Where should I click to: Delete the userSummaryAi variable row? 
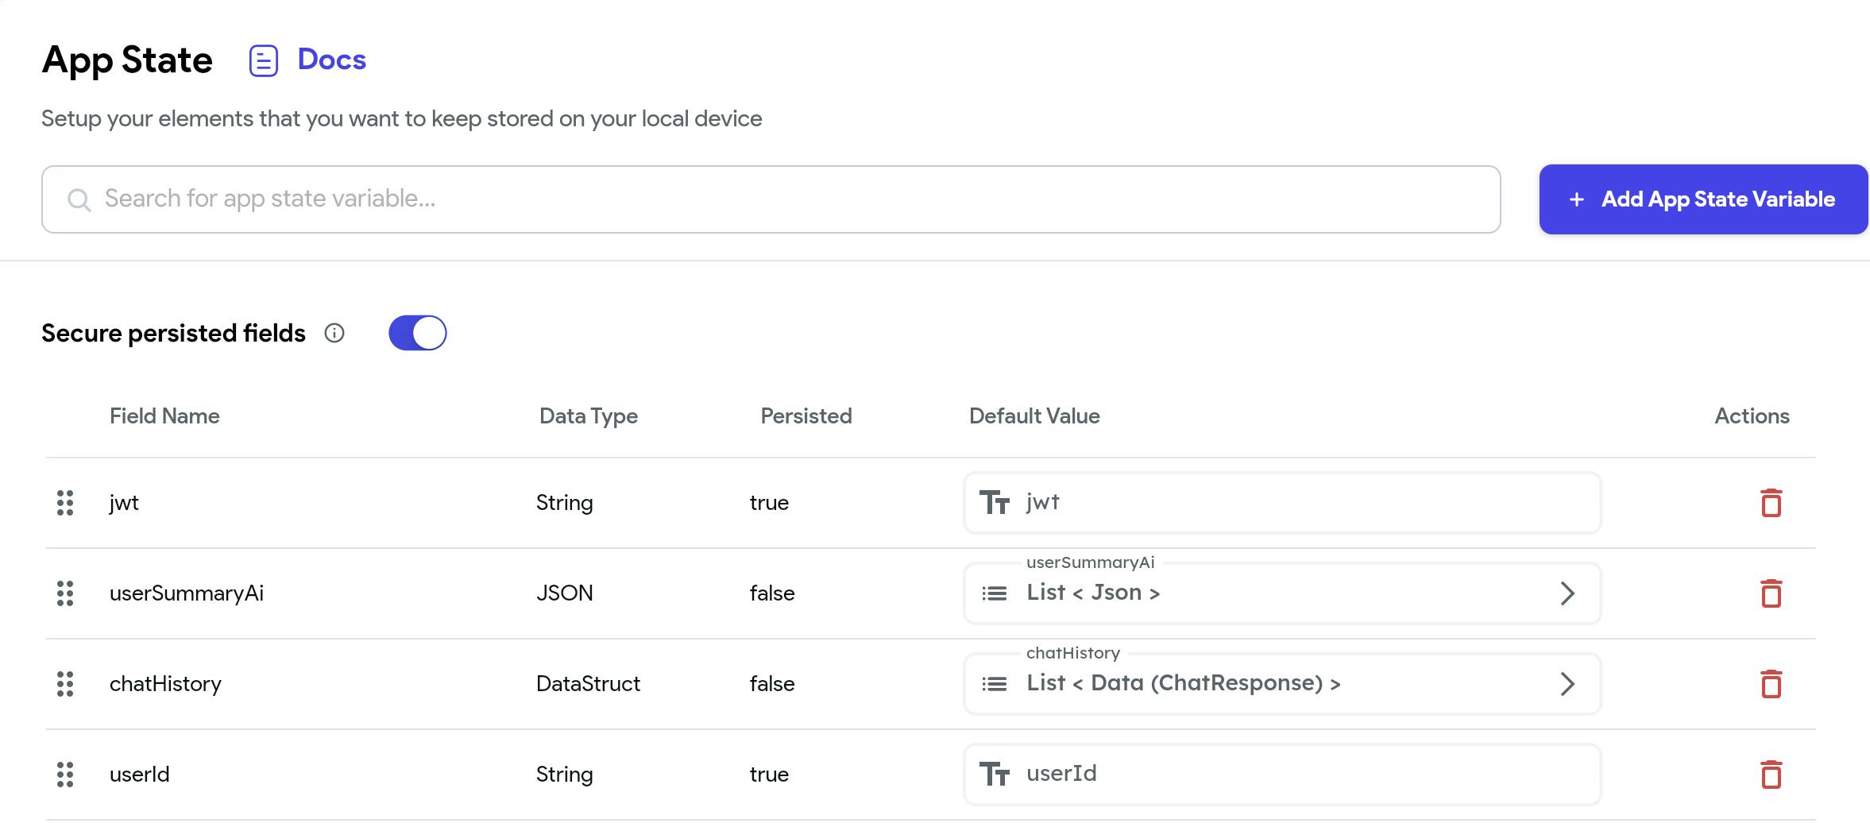click(x=1771, y=593)
